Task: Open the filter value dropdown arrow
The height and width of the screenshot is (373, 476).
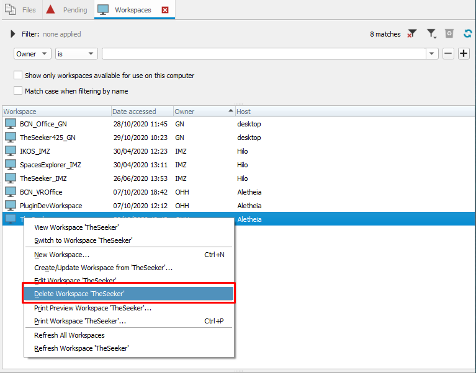Action: coord(431,54)
